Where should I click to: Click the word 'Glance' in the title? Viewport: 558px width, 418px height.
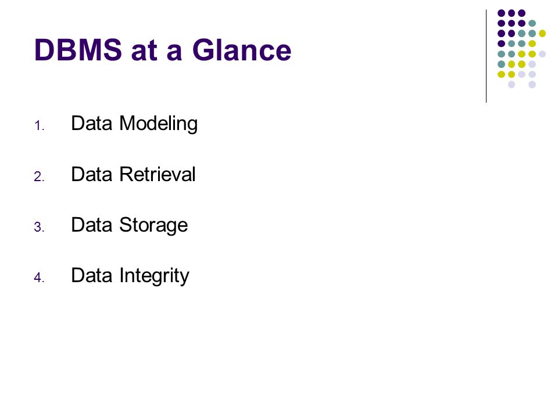242,50
